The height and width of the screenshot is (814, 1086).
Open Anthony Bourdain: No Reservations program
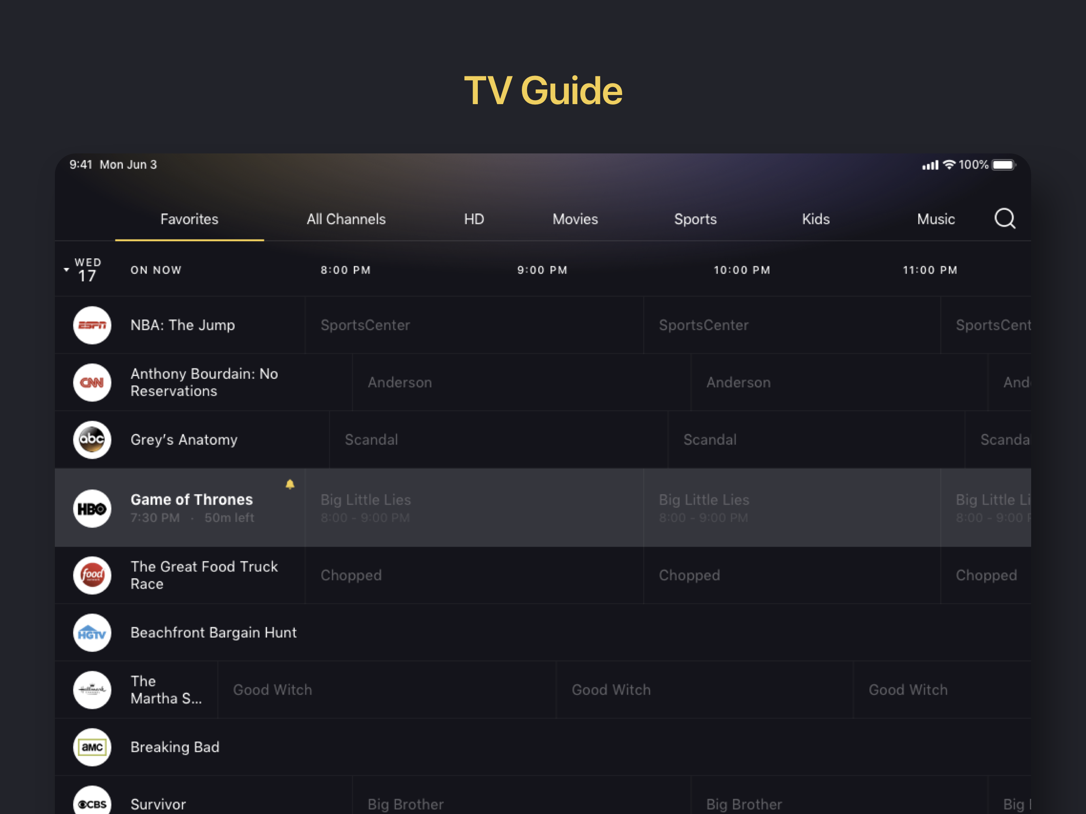pos(203,382)
